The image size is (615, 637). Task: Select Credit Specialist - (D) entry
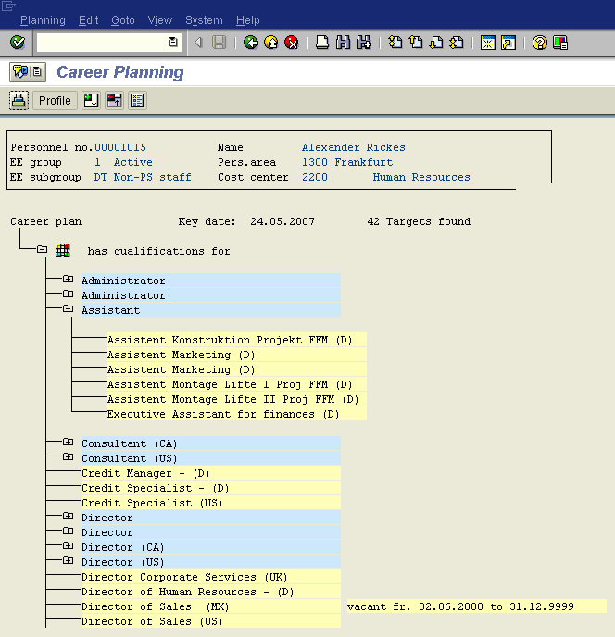point(210,488)
